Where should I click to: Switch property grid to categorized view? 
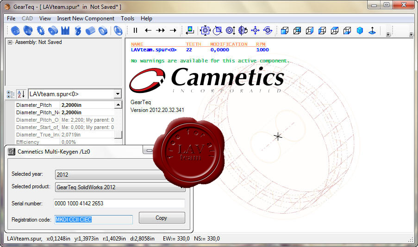[11, 94]
